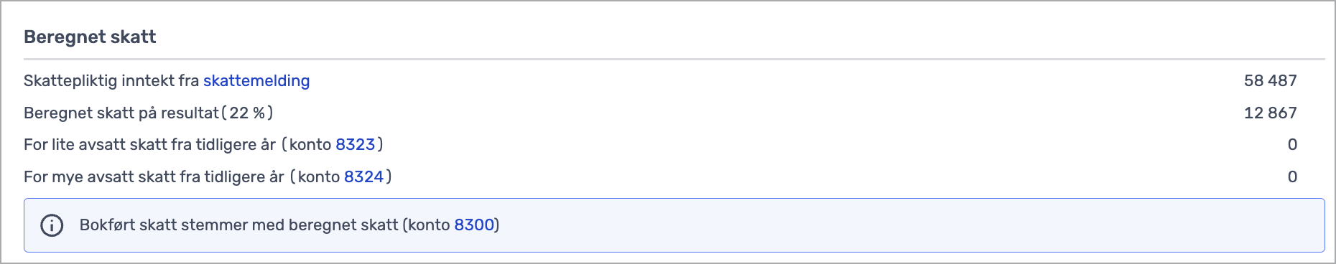The height and width of the screenshot is (264, 1336).
Task: Click "For lite avsatt skatt fra tidligere år"
Action: 149,144
